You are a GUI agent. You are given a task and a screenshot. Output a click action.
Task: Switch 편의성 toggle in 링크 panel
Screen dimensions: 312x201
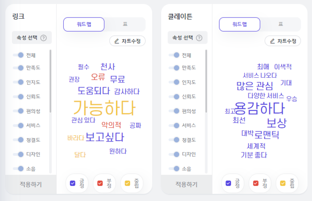point(18,111)
